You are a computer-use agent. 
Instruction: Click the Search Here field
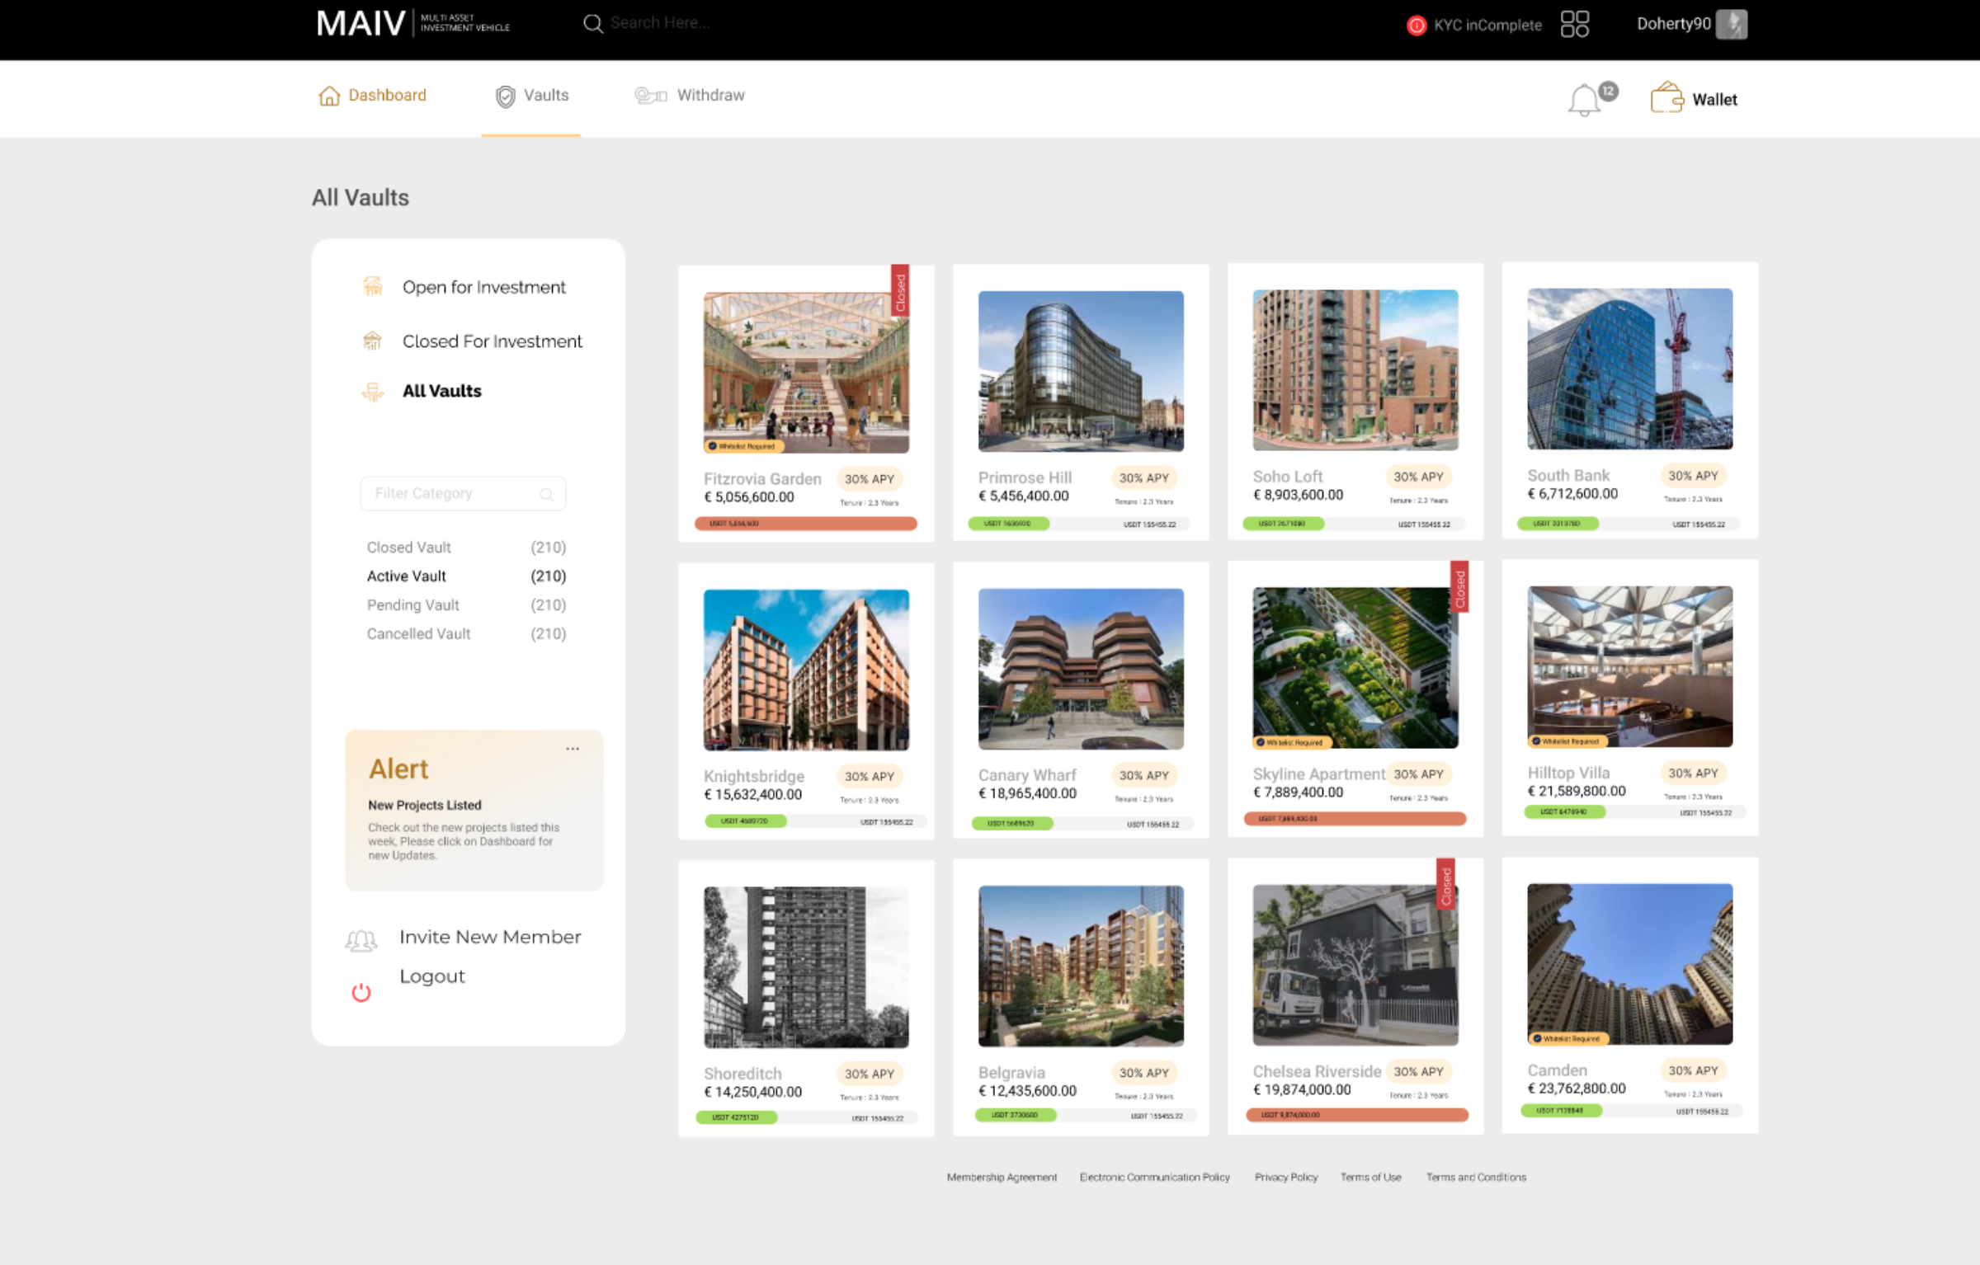click(x=660, y=23)
